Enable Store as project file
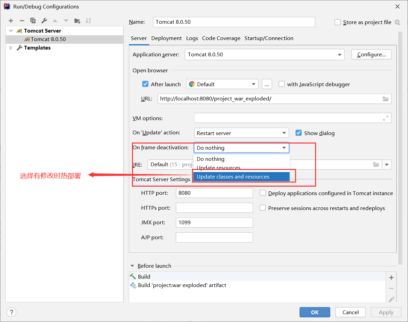Screen dimensions: 408x322 pos(337,22)
